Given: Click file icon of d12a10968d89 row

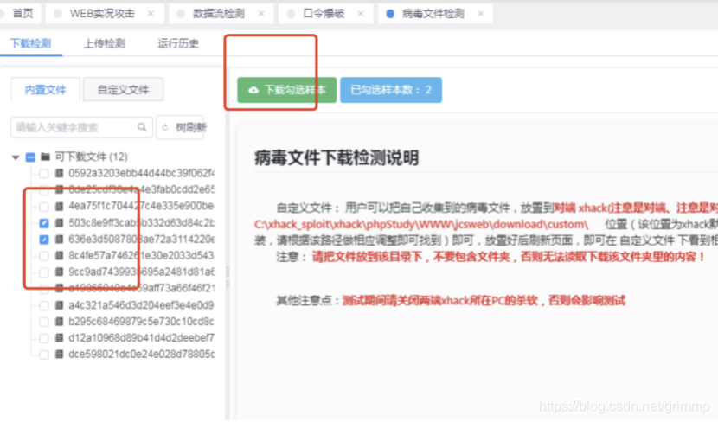Looking at the screenshot, I should pos(59,338).
